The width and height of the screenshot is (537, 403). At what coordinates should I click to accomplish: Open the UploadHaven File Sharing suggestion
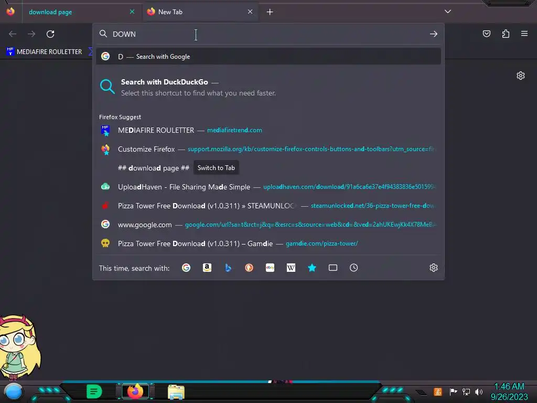268,187
